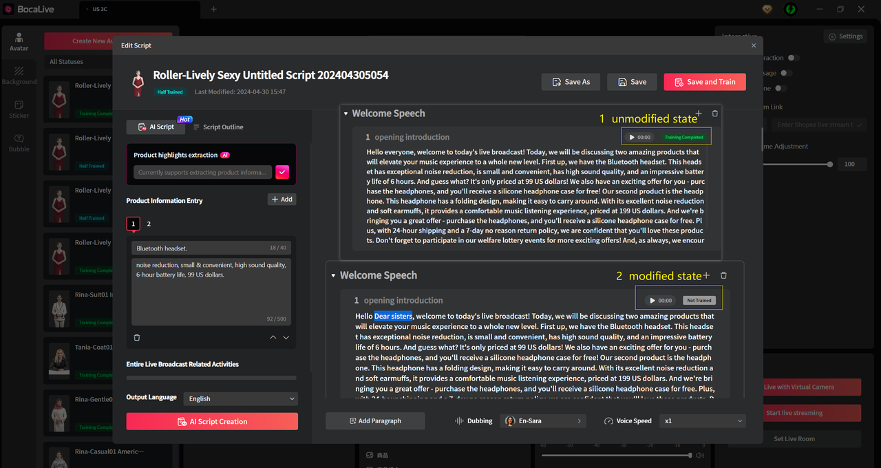Select product tab number 1

134,224
